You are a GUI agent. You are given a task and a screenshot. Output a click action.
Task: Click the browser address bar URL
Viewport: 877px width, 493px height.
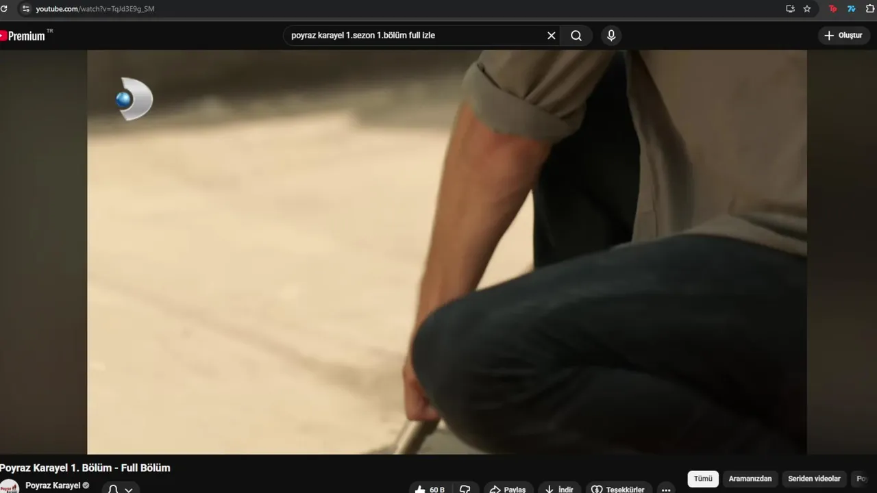coord(95,9)
